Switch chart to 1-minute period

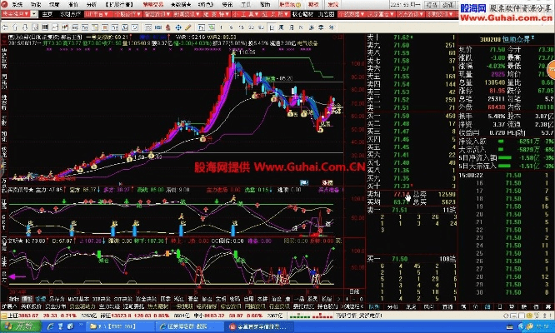click(221, 27)
